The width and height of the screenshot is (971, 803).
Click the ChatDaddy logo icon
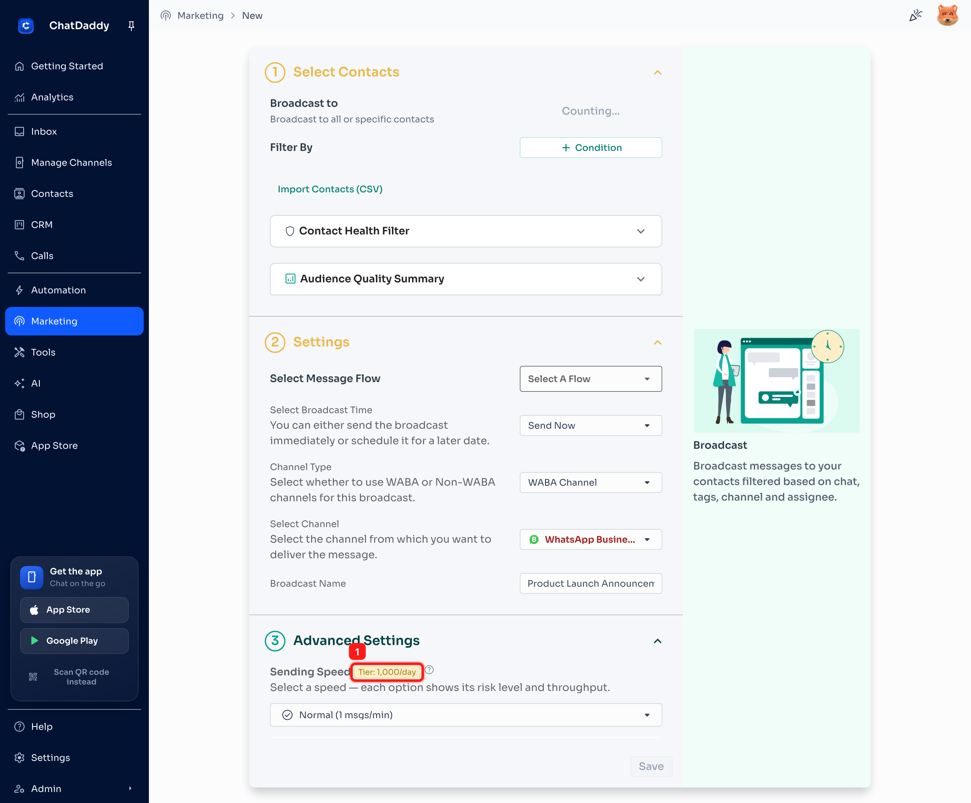26,26
